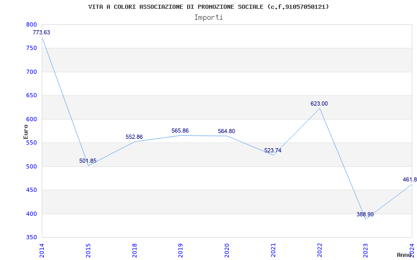This screenshot has width=417, height=260.
Task: Click the 450 y-axis value
Action: point(31,190)
